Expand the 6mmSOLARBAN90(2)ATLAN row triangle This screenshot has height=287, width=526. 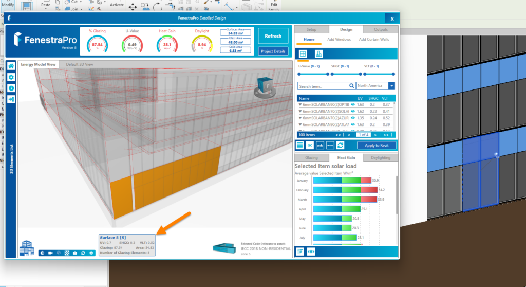pyautogui.click(x=300, y=125)
